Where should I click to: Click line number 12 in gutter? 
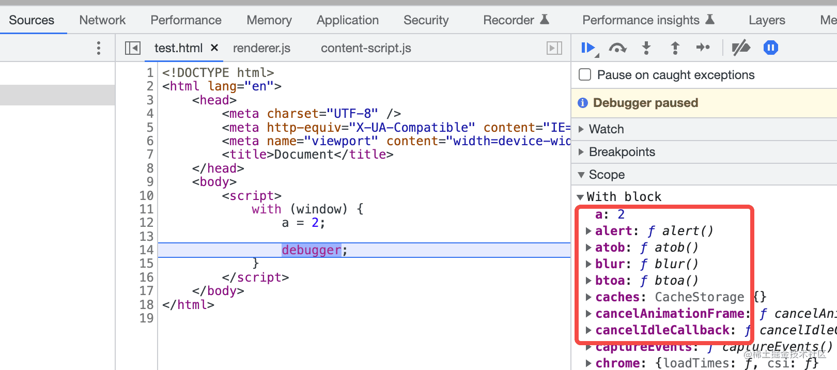point(147,223)
